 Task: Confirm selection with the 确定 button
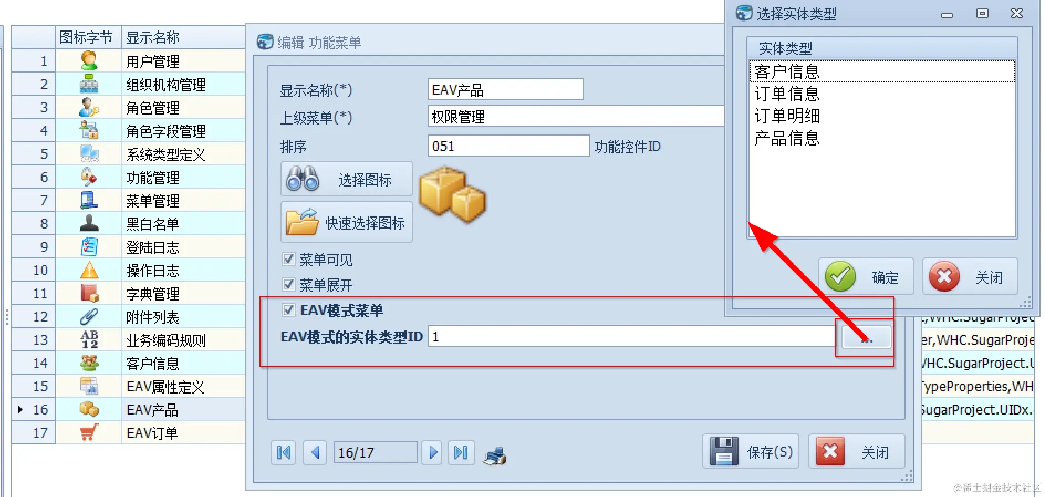pos(866,277)
